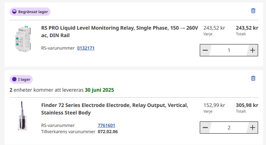The width and height of the screenshot is (266, 145).
Task: Open RS article number 0132171 link
Action: point(86,48)
